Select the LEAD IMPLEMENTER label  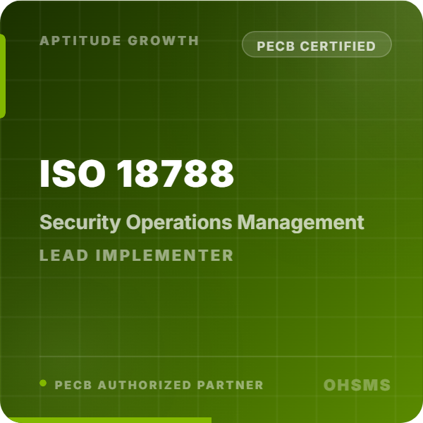[x=136, y=255]
